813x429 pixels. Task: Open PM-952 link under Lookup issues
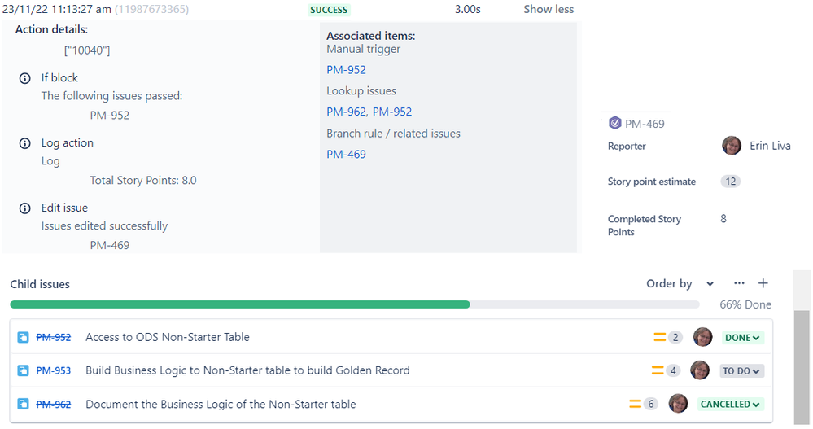point(392,112)
